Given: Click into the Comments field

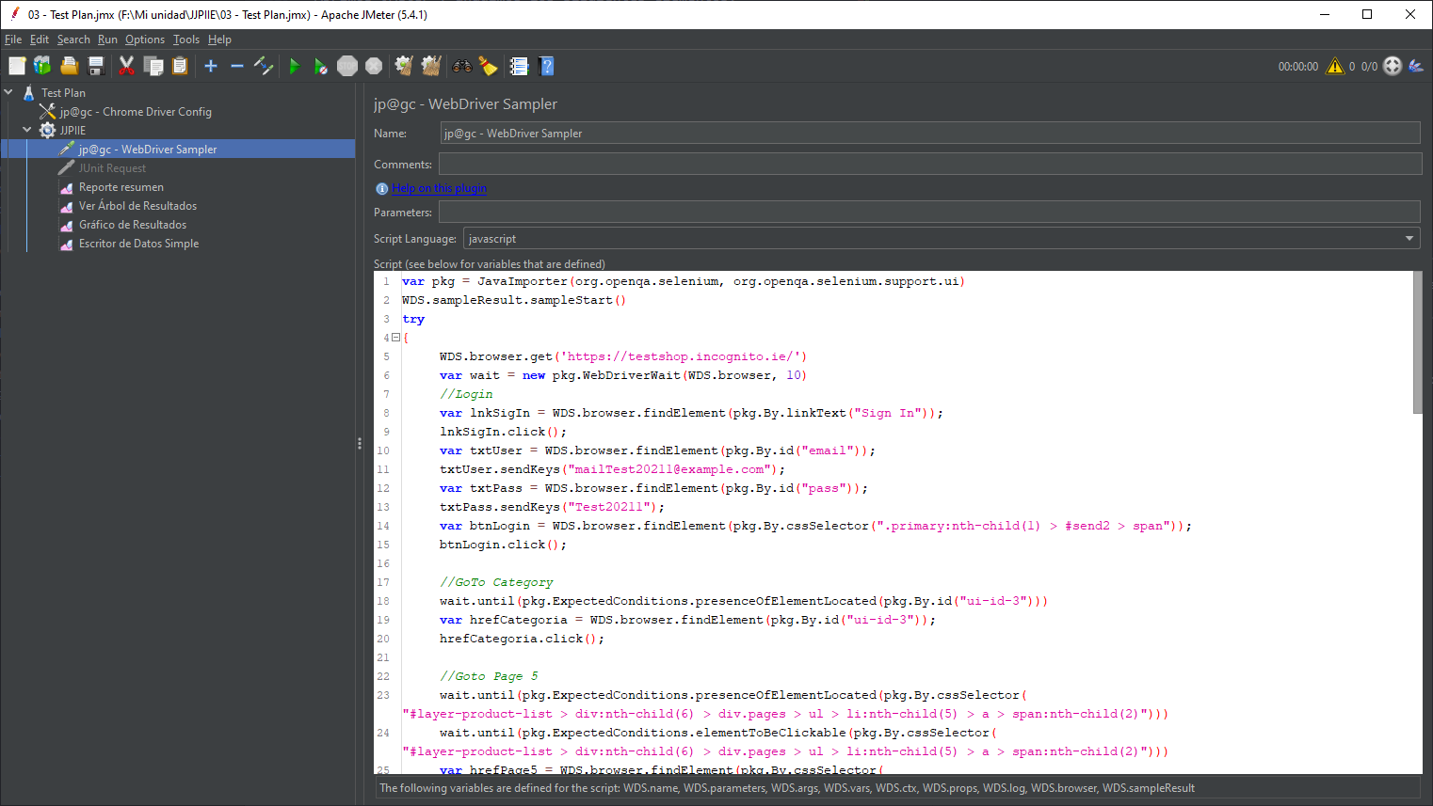Looking at the screenshot, I should [930, 164].
